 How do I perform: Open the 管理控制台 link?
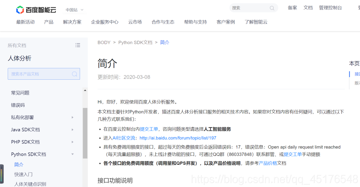pyautogui.click(x=330, y=8)
